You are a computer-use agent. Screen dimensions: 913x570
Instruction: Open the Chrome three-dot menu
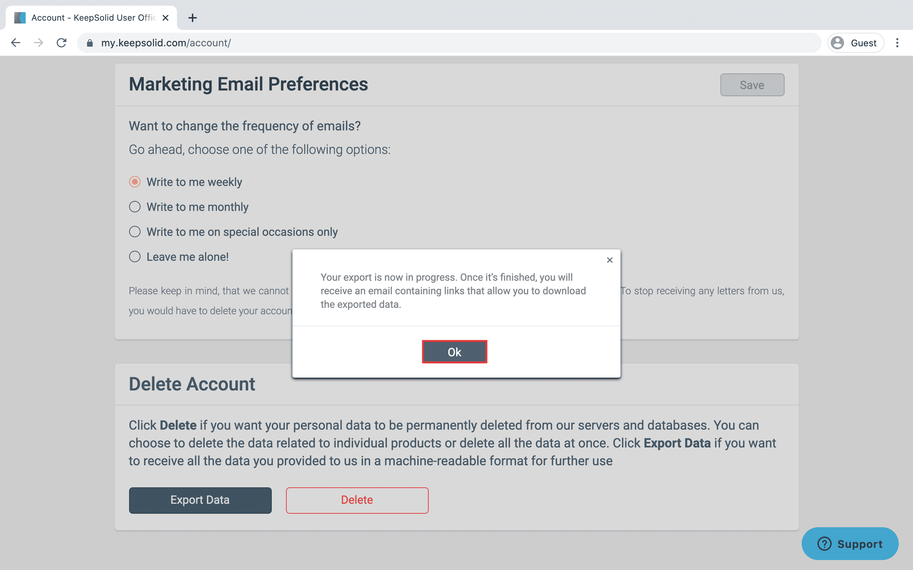pyautogui.click(x=897, y=43)
